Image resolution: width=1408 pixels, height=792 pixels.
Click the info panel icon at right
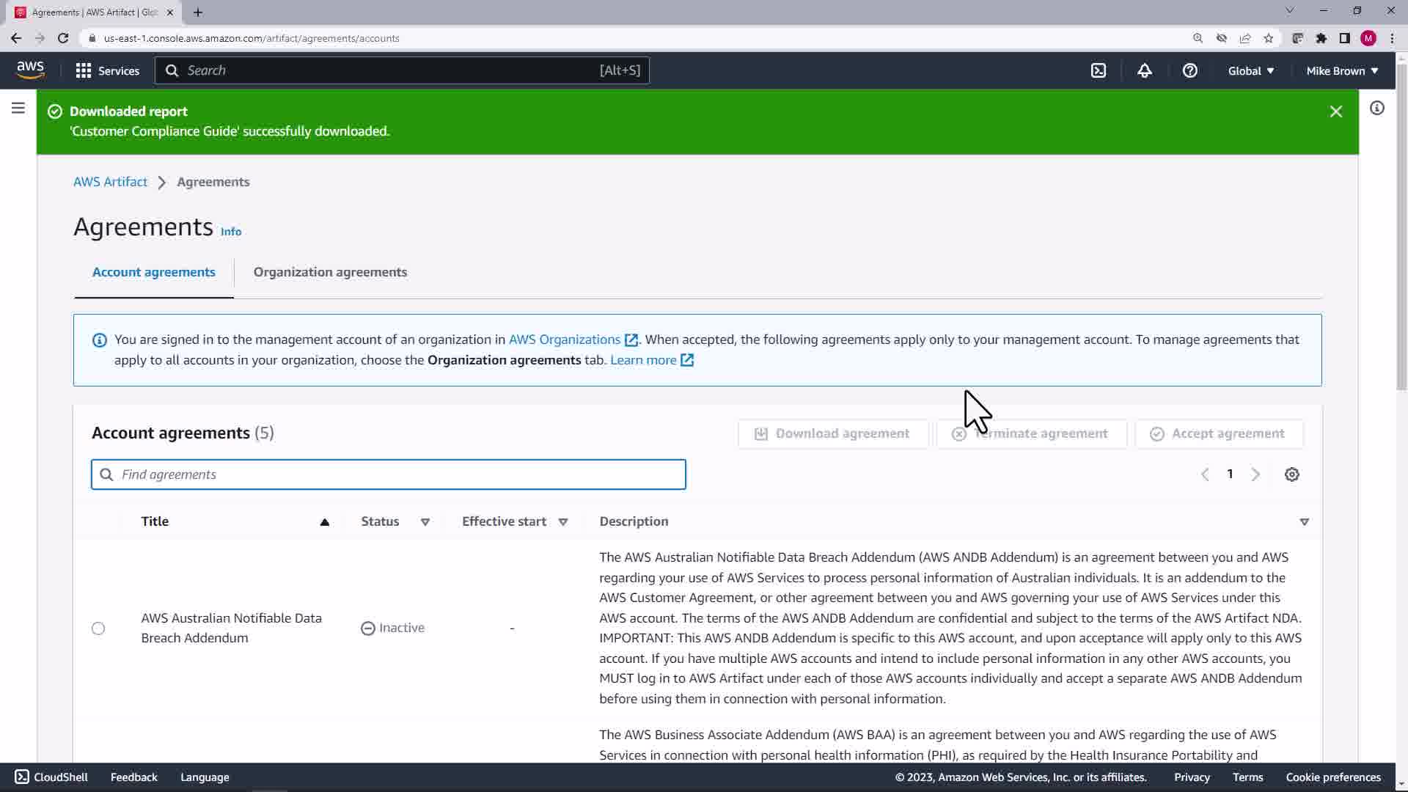click(x=1376, y=109)
